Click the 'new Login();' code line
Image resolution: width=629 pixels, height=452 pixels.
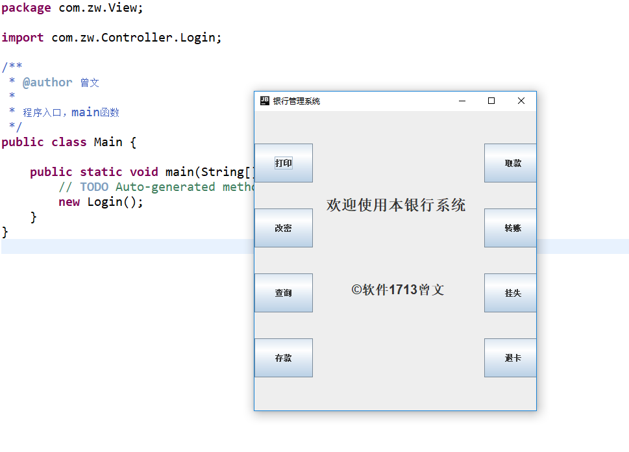101,202
